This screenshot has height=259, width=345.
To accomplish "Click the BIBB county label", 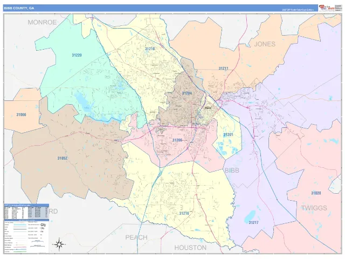I will (232, 171).
